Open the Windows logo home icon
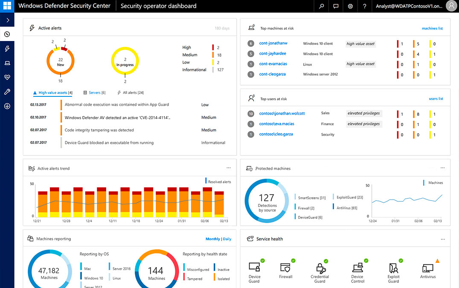Screen dimensions: 459x288 pyautogui.click(x=7, y=6)
